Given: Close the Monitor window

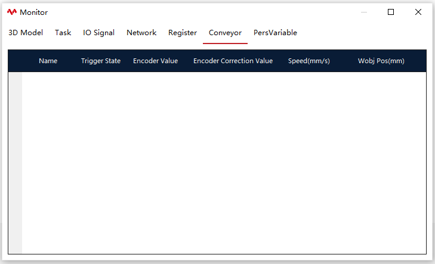Looking at the screenshot, I should coord(418,12).
